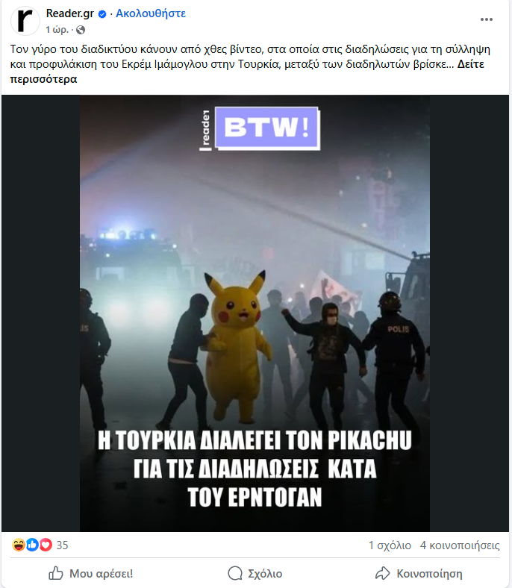
Task: Click the thumbs-up Like icon
Action: [x=56, y=573]
